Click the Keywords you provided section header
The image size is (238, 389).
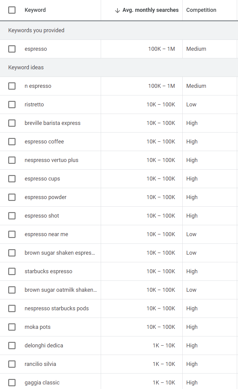click(36, 30)
